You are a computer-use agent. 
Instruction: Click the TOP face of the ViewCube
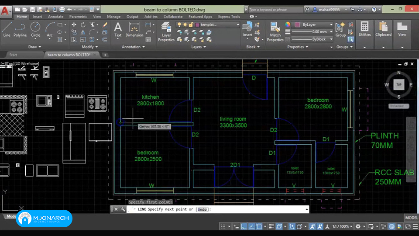click(398, 84)
